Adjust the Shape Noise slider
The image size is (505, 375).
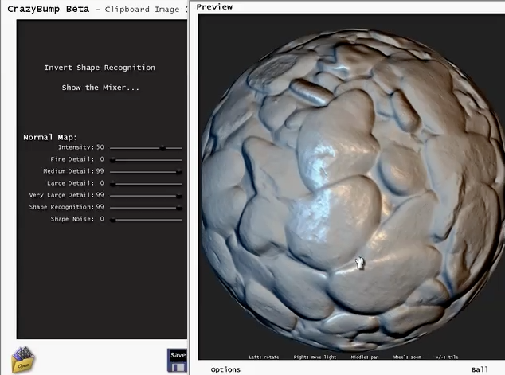[x=146, y=220]
